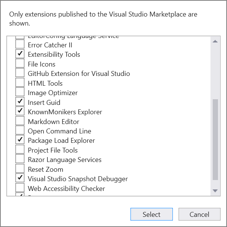This screenshot has height=227, width=227.
Task: Tick GitHub Extension for Visual Studio checkbox
Action: [x=20, y=73]
